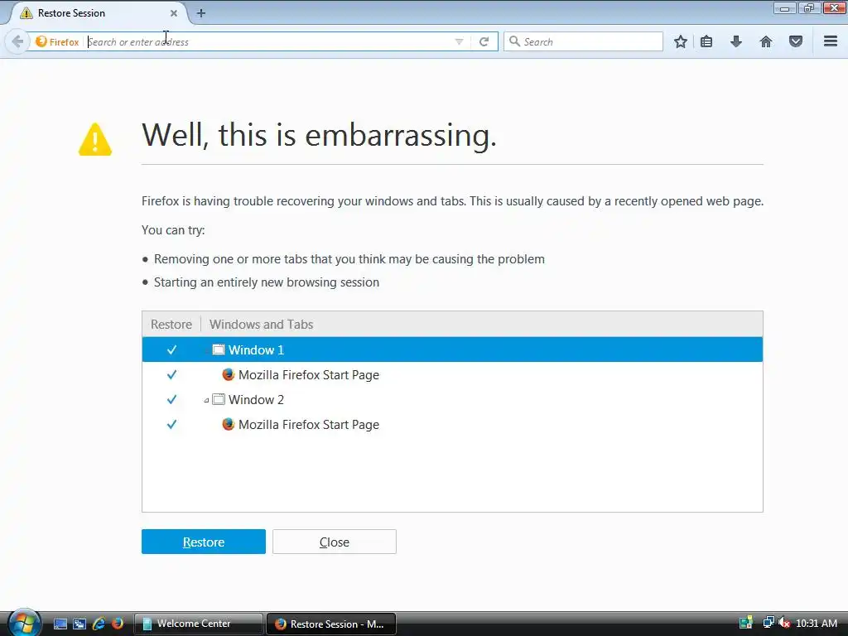This screenshot has width=848, height=636.
Task: Open the muted volume tray icon
Action: click(x=783, y=623)
